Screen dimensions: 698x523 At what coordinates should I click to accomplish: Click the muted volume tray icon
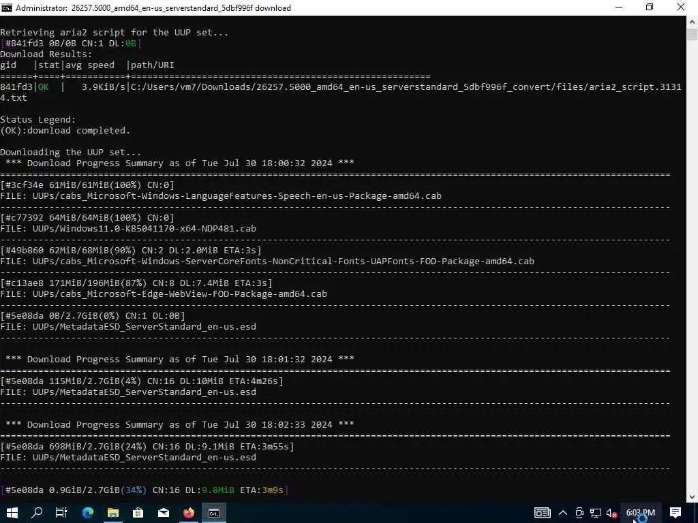click(611, 513)
